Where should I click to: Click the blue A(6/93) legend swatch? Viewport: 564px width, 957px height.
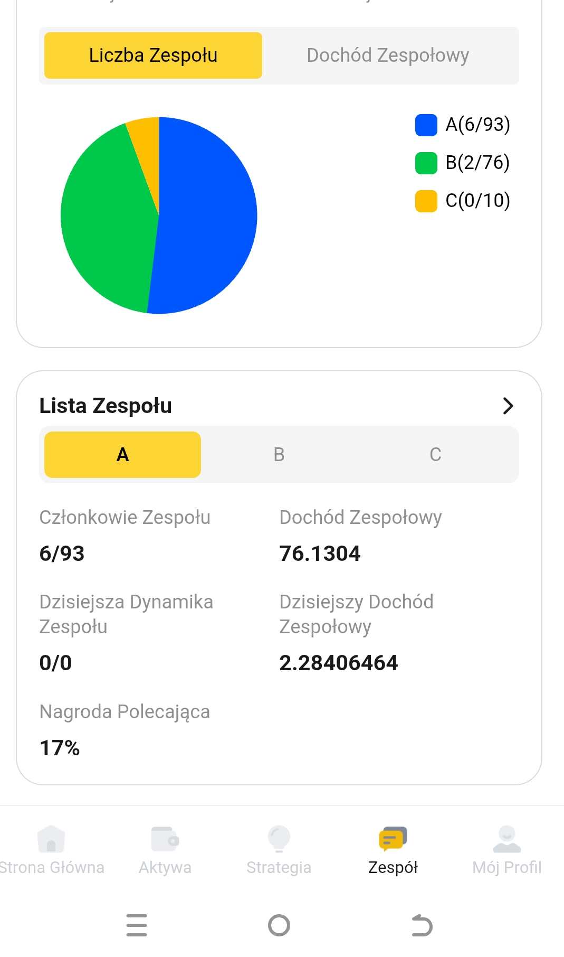click(x=426, y=125)
